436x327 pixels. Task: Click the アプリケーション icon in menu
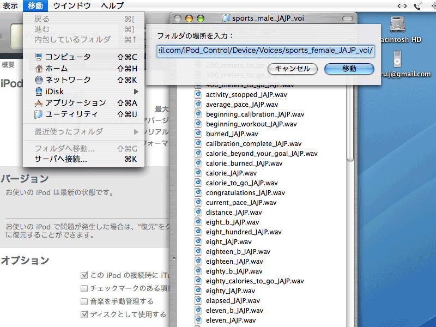[x=39, y=103]
